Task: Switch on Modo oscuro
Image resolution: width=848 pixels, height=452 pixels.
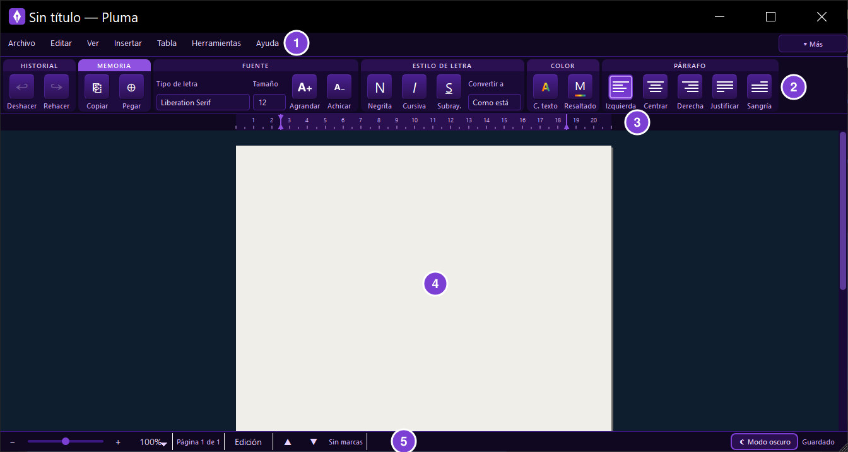Action: 764,442
